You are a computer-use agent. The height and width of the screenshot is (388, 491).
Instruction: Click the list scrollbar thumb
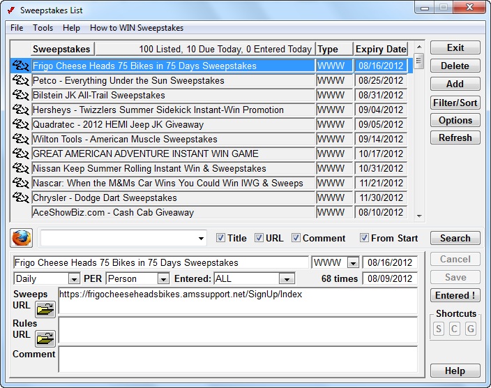point(419,61)
